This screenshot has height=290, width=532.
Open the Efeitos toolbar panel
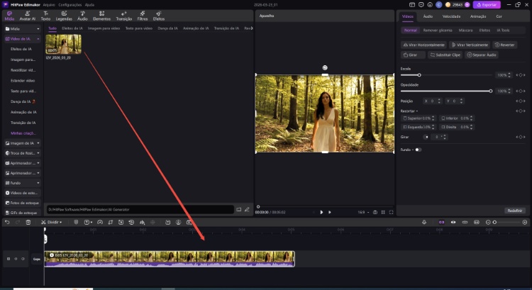158,16
